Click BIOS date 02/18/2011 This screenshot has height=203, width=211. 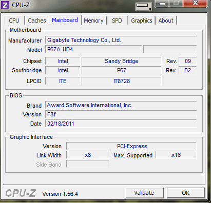pyautogui.click(x=121, y=124)
